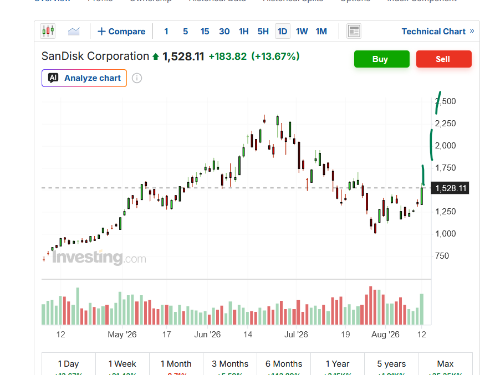Click the 750 price axis label
This screenshot has width=485, height=375.
442,256
